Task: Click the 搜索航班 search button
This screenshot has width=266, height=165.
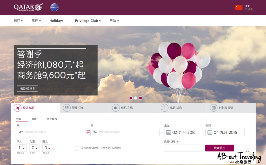Action: (x=220, y=148)
